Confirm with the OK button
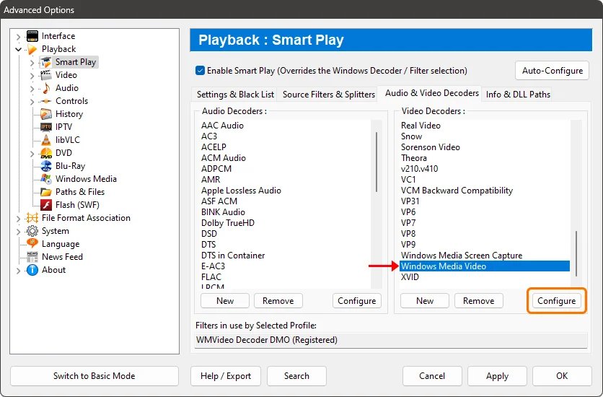The height and width of the screenshot is (397, 603). (562, 376)
